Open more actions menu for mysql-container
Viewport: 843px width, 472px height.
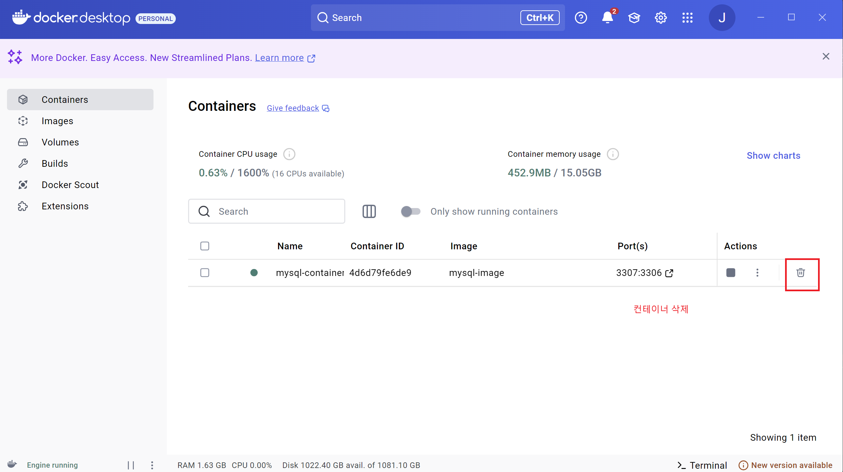757,273
